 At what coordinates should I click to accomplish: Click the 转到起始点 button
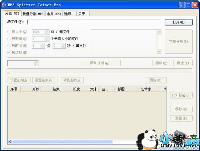coord(72,80)
